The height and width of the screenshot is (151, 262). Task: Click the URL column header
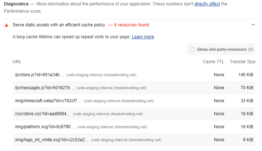[17, 62]
